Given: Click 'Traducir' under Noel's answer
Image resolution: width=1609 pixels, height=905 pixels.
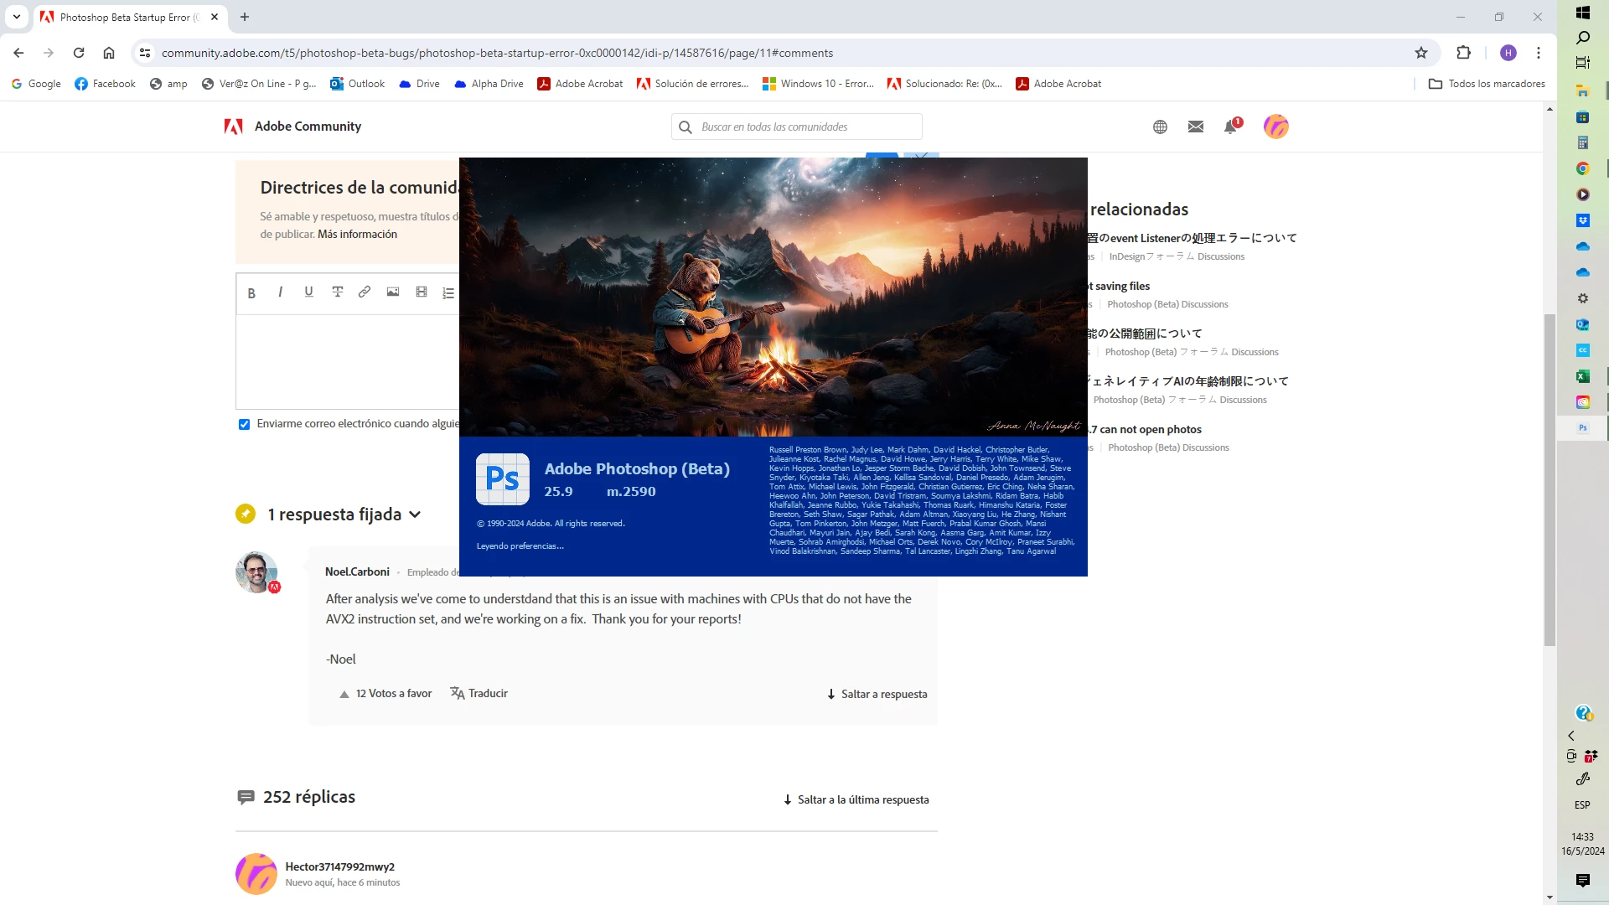Looking at the screenshot, I should coord(479,693).
